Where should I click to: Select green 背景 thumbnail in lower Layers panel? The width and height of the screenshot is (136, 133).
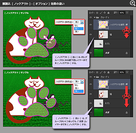click(99, 112)
